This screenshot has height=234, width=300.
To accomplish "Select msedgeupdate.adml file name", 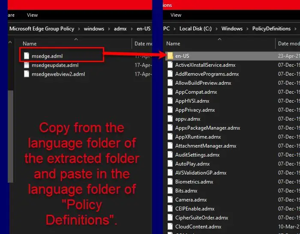I will (55, 65).
